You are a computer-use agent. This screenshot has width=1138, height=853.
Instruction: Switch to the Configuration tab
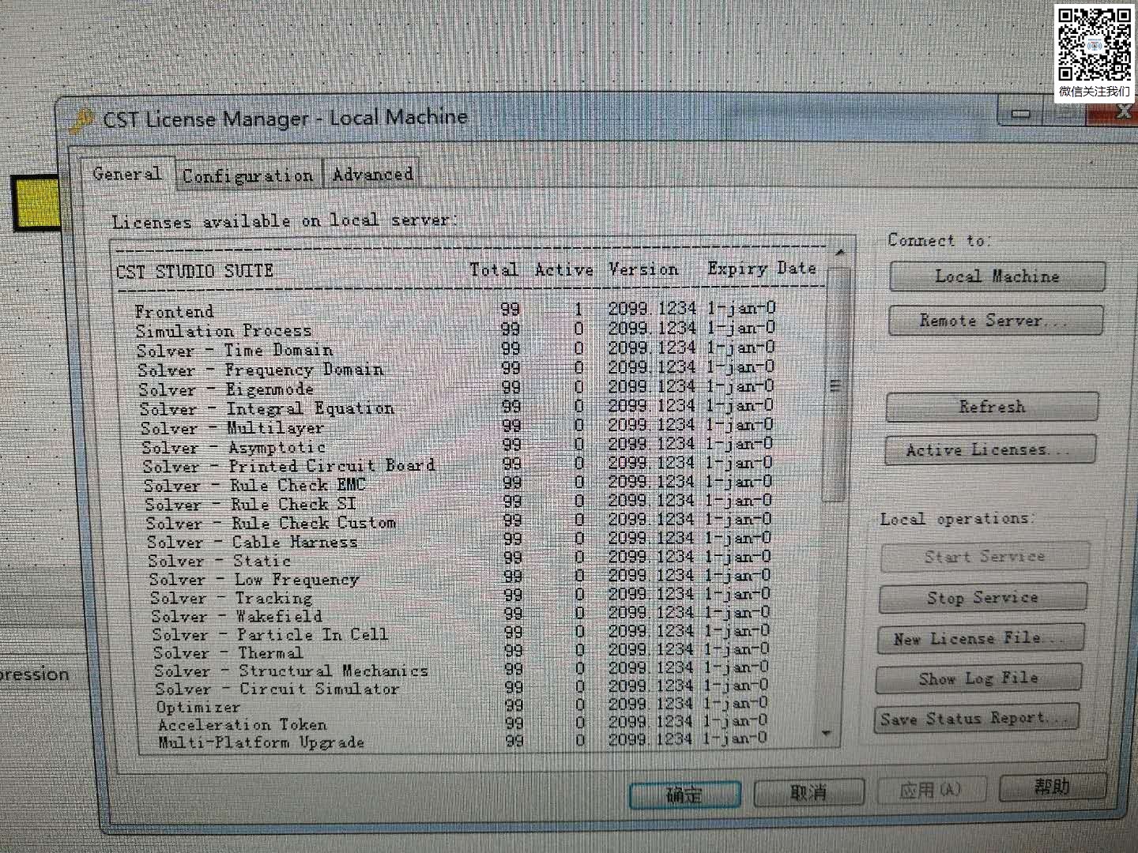[247, 175]
